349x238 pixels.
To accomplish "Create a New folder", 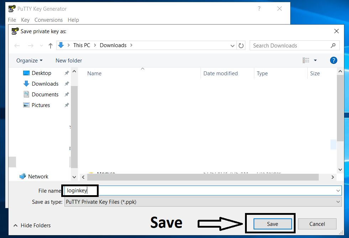I will tap(69, 61).
